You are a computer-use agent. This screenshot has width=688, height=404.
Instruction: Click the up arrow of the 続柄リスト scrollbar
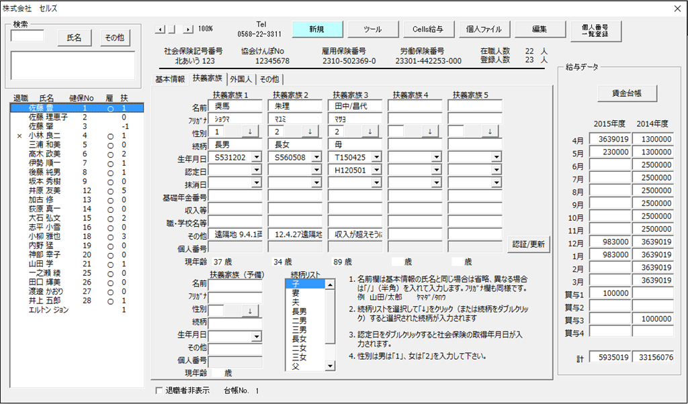[329, 285]
